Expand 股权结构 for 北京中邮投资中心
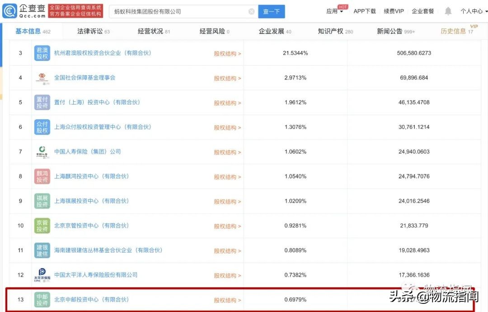 tap(227, 299)
